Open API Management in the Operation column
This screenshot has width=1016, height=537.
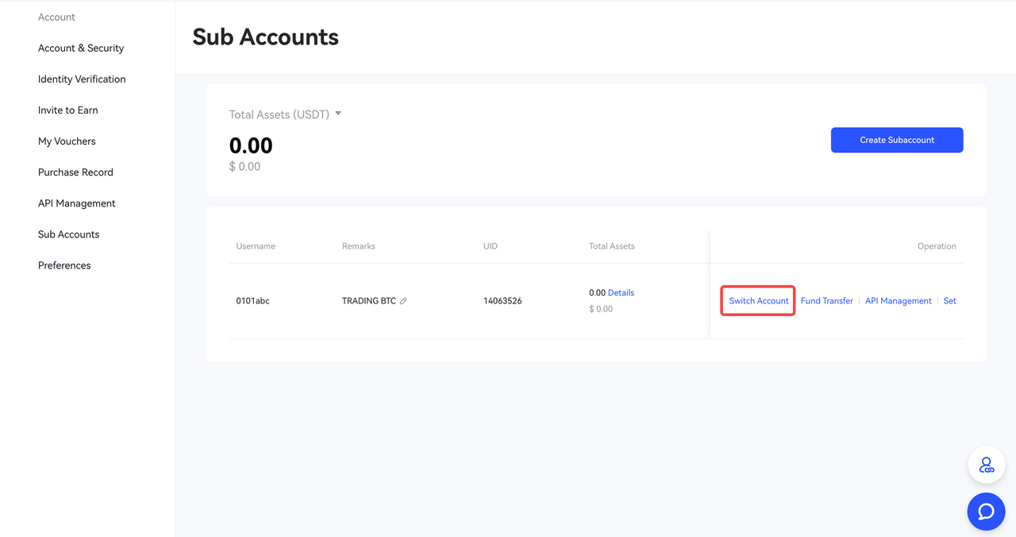[898, 301]
